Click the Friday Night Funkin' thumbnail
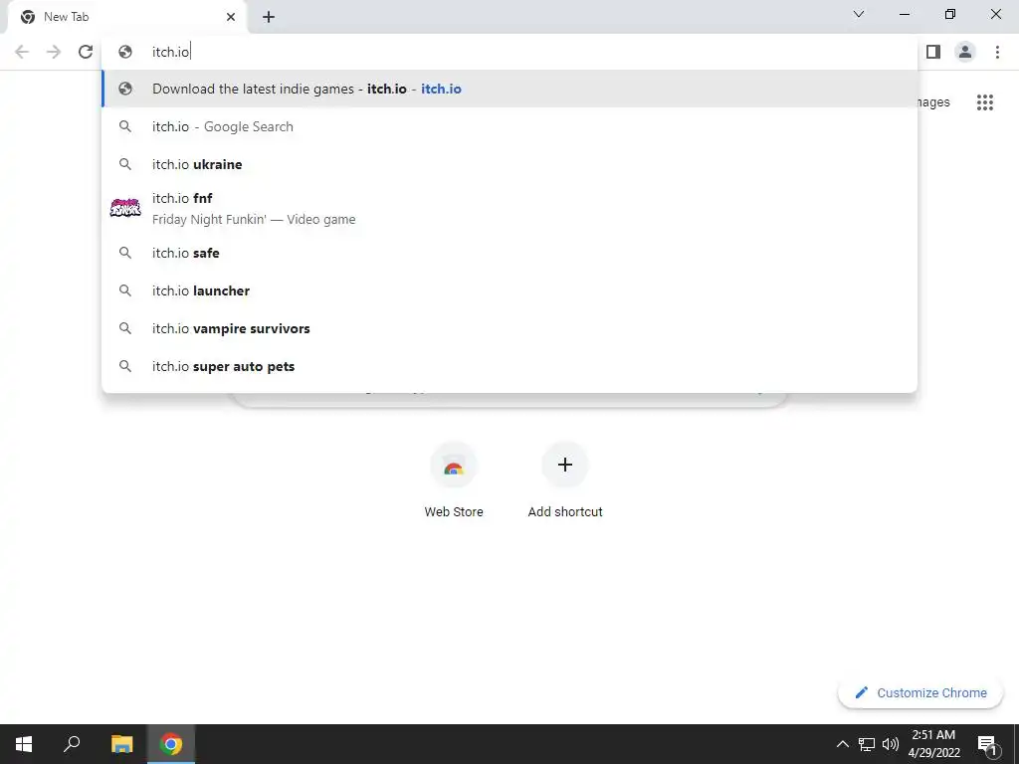Screen dimensions: 1019x764 pyautogui.click(x=125, y=208)
